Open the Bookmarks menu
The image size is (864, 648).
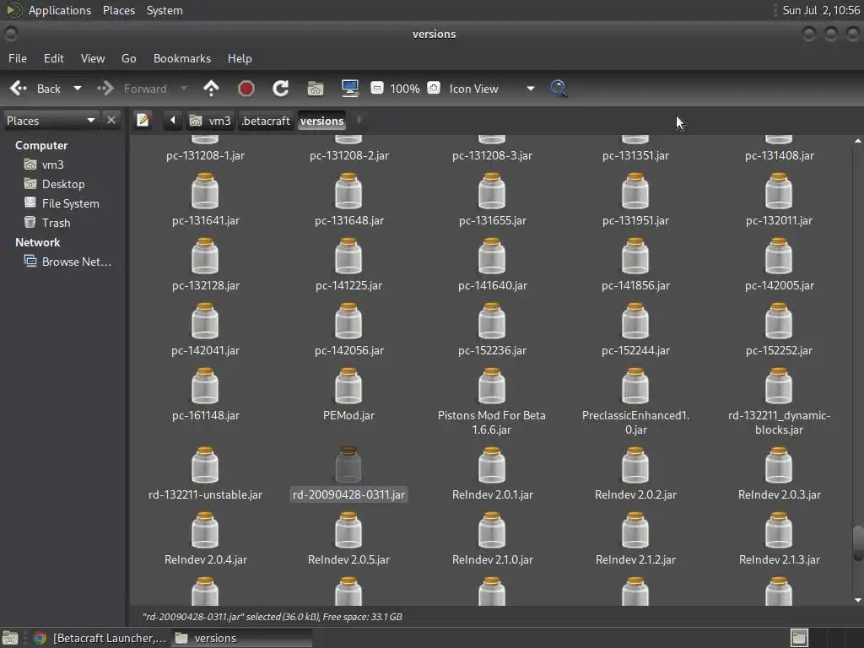point(182,58)
